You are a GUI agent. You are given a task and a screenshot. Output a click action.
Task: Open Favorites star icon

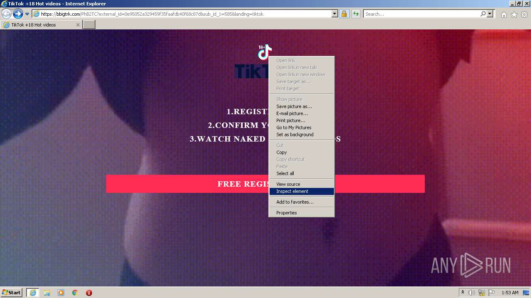pos(514,14)
